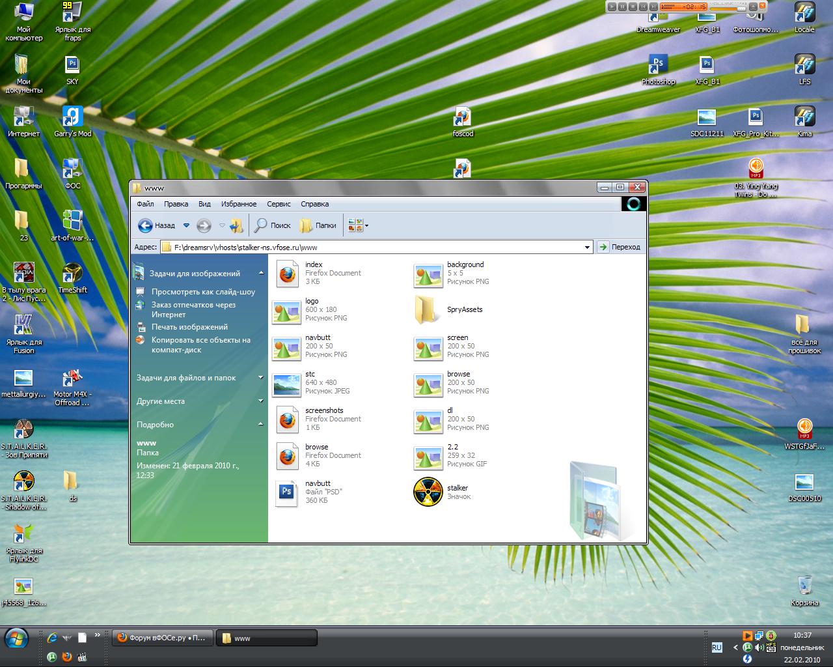Screen dimensions: 833x667
Task: Open the stalker icon file
Action: (428, 492)
